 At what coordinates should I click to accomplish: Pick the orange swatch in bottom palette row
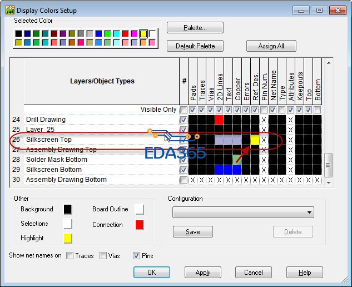pos(143,42)
